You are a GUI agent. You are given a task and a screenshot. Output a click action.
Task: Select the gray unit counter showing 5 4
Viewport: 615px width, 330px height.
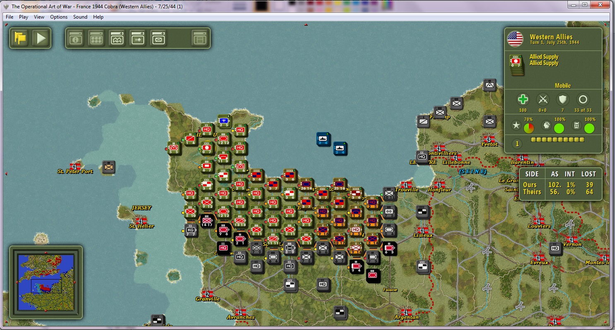[389, 230]
